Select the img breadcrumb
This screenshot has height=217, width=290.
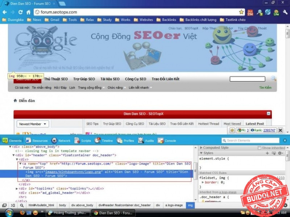[x=190, y=205]
